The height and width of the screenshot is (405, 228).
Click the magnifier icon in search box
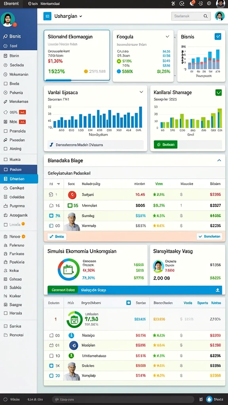tap(205, 16)
